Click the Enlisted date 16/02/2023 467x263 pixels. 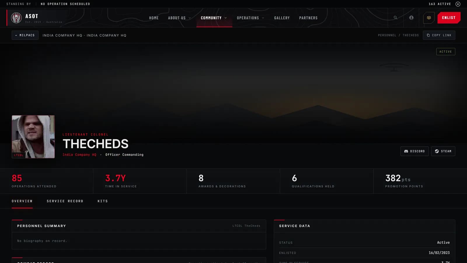tap(439, 253)
